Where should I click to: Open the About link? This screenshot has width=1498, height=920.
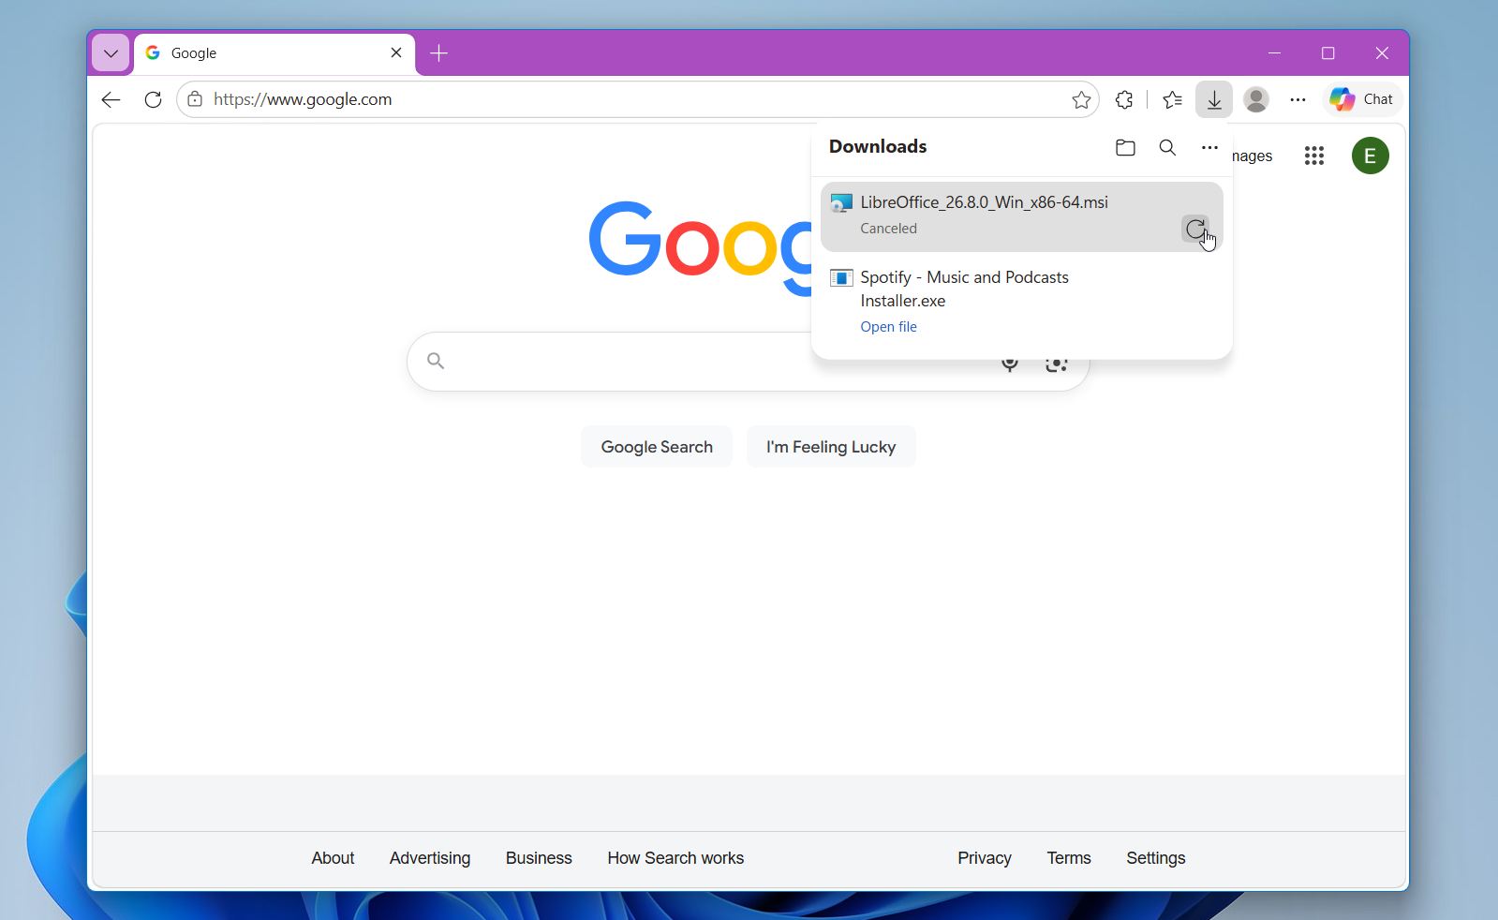coord(333,858)
